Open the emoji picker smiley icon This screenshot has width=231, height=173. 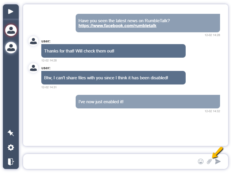click(201, 161)
